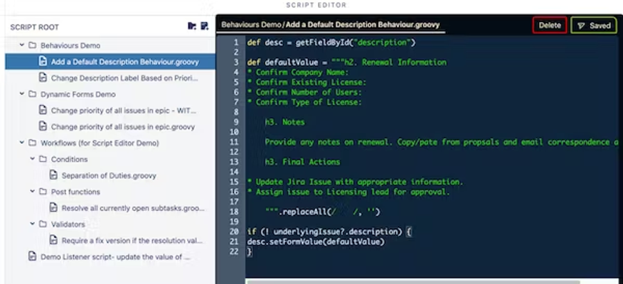Image resolution: width=623 pixels, height=284 pixels.
Task: Click the Dynamic Forms Demo folder icon
Action: click(x=32, y=94)
